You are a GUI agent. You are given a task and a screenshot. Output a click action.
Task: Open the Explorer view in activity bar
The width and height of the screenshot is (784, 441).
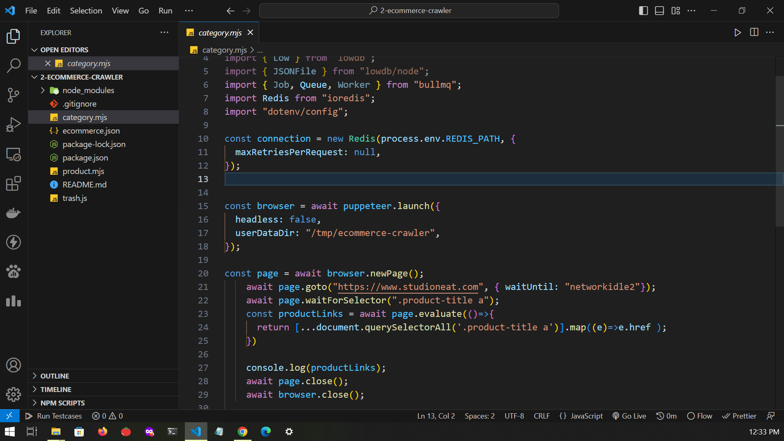[x=13, y=36]
